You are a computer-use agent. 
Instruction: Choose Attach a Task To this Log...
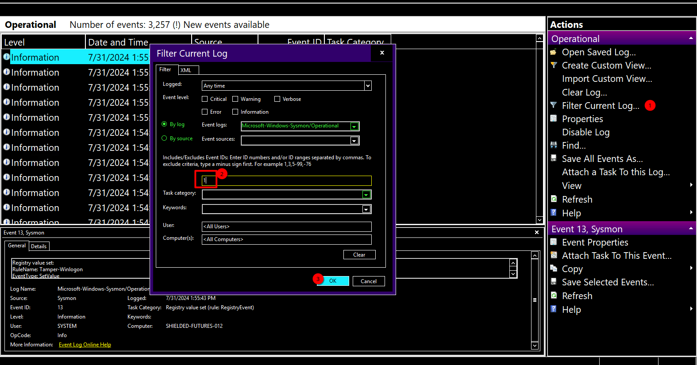coord(616,172)
